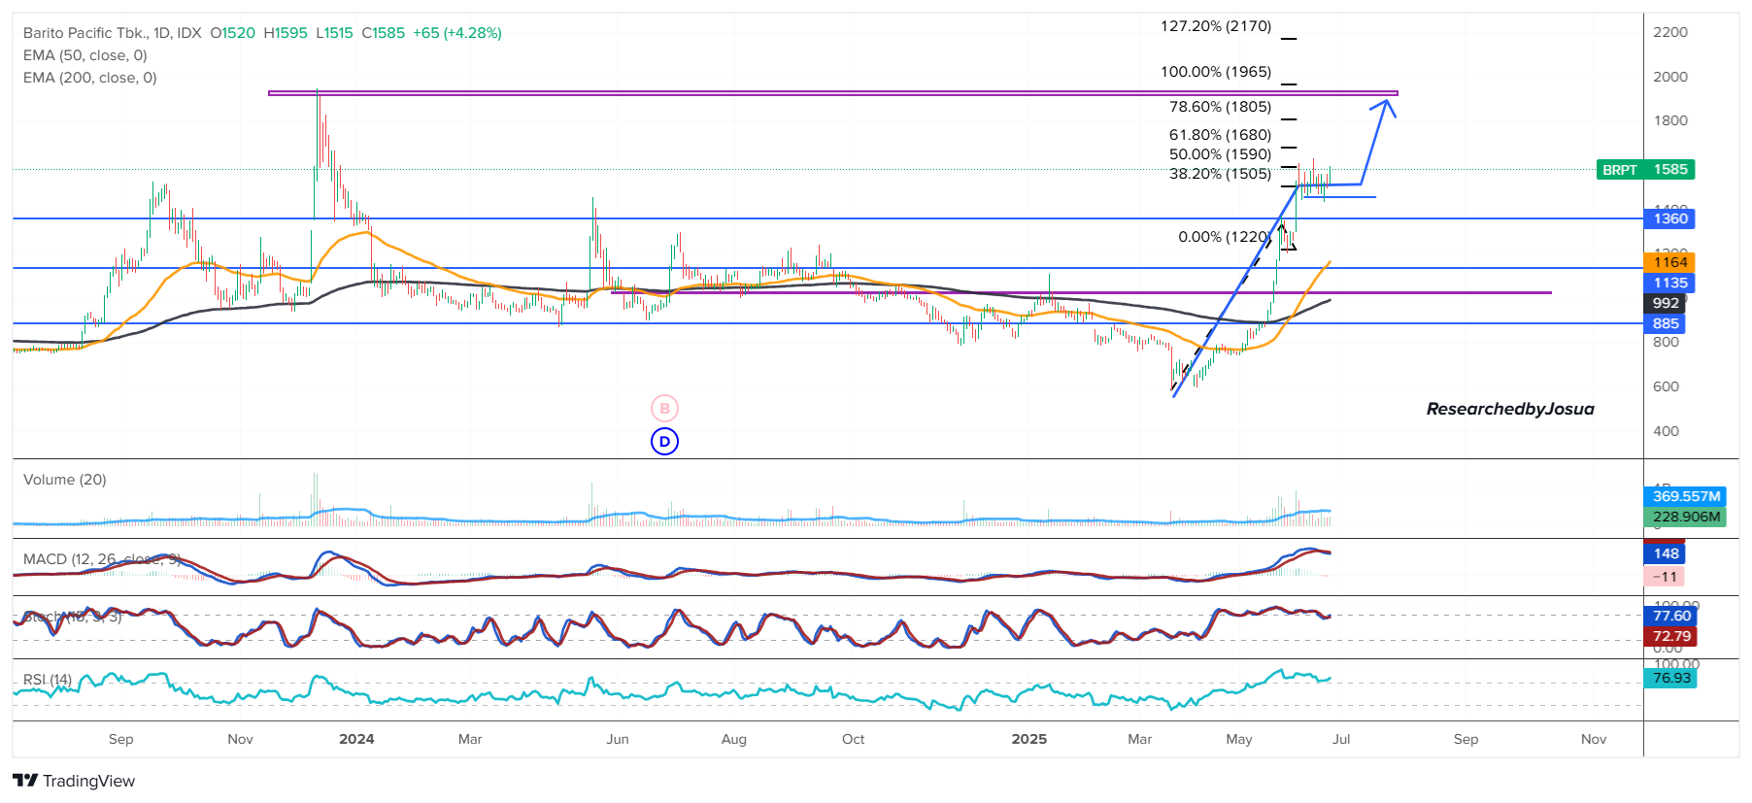Click the dark 992 EMA price tag
Image resolution: width=1752 pixels, height=803 pixels.
tap(1667, 303)
